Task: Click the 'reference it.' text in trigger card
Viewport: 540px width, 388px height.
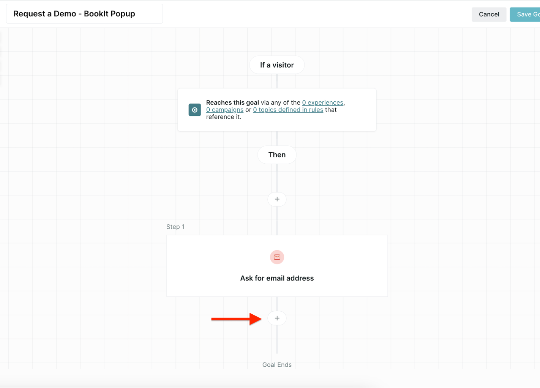Action: point(224,117)
